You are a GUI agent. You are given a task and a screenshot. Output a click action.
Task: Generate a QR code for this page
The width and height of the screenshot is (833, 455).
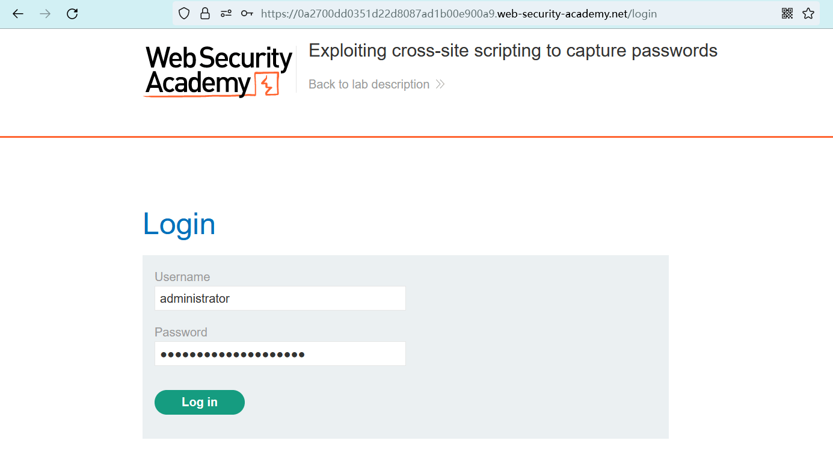click(x=787, y=13)
